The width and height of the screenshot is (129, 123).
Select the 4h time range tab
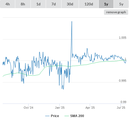tap(8, 4)
